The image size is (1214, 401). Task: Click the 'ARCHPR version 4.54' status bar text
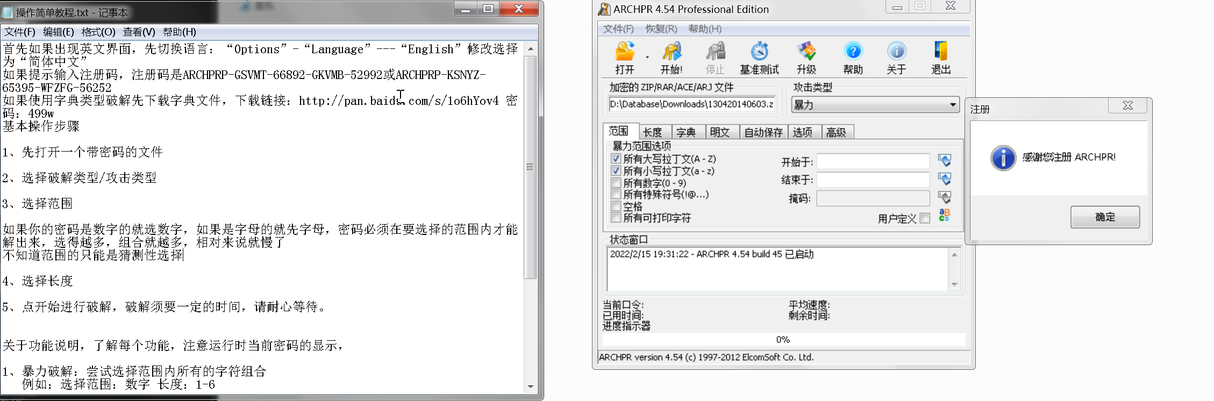[706, 357]
